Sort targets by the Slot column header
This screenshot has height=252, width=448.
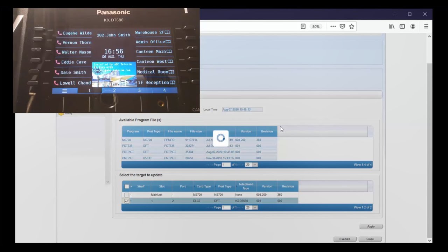[162, 186]
